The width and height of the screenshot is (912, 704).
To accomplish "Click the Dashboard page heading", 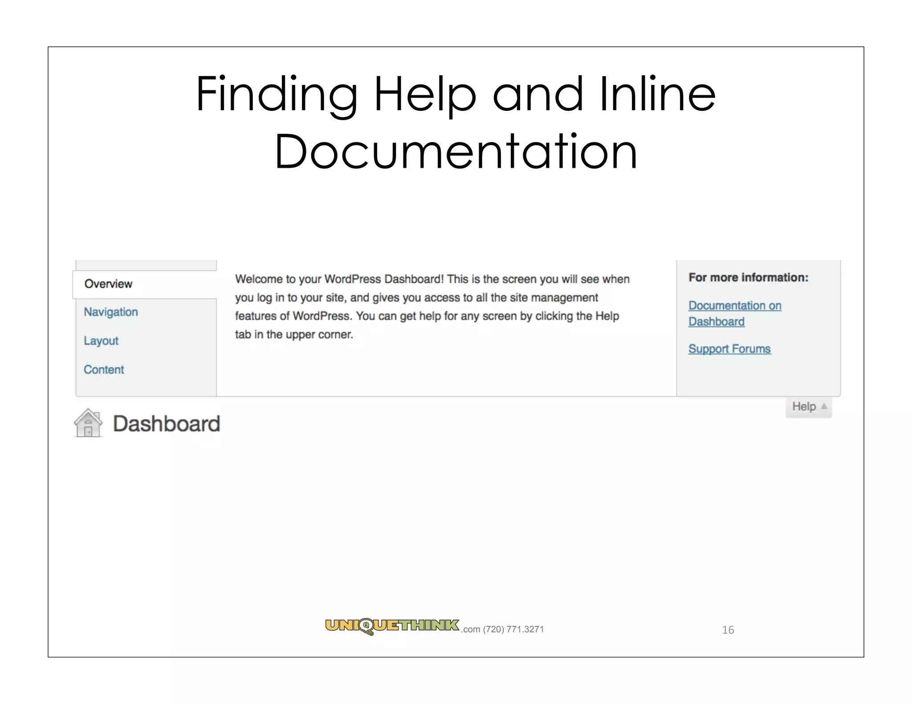I will tap(166, 424).
